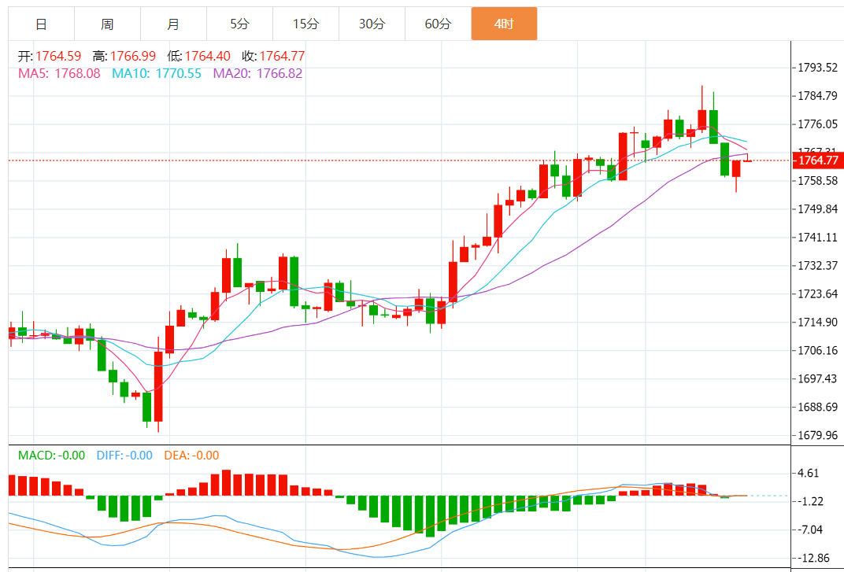Select the 15分 timeframe tab
Viewport: 844px width, 572px height.
tap(305, 24)
